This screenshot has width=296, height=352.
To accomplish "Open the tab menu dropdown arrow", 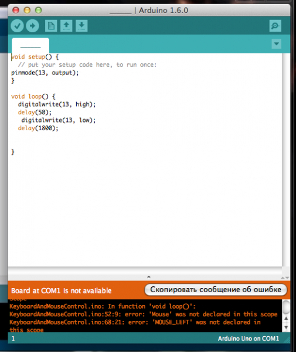I will pyautogui.click(x=276, y=44).
